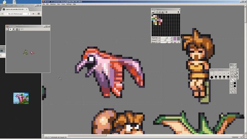Screen dimensions: 247x139
Task: Select the pencil freehand tool in toolbox
Action: [232, 80]
